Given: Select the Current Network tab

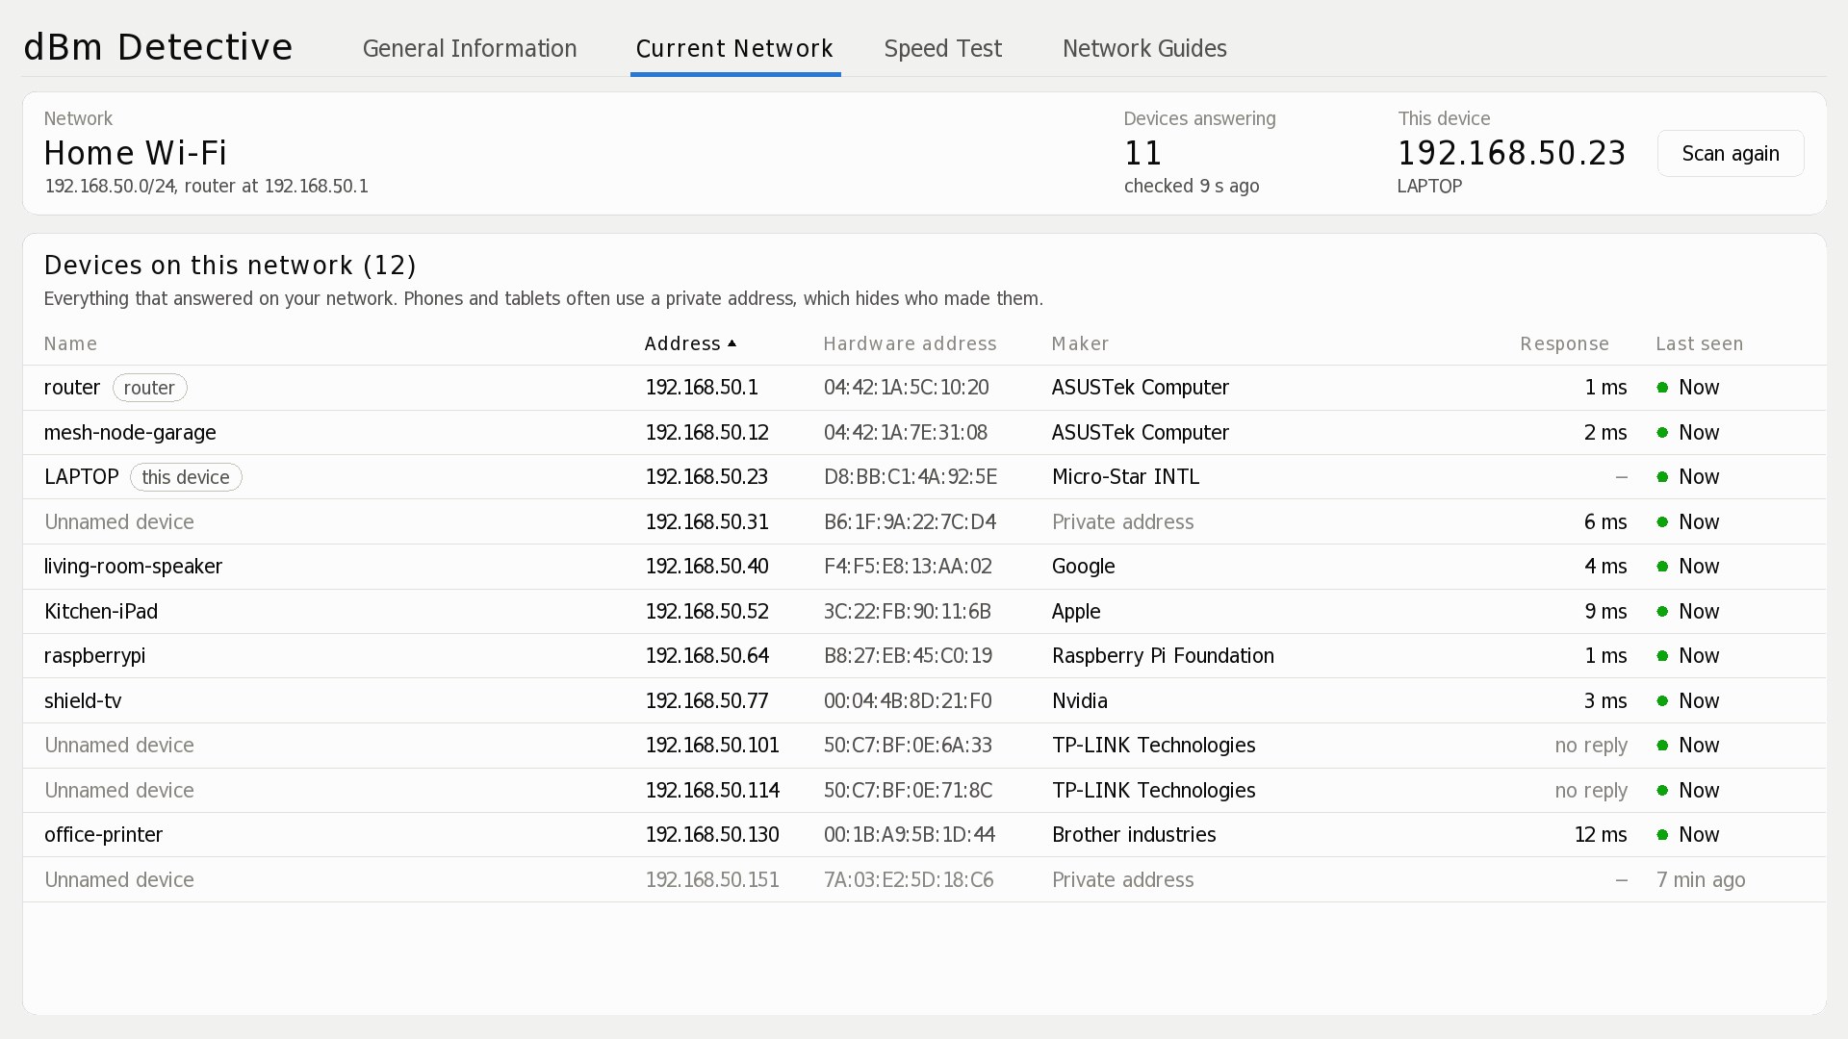Looking at the screenshot, I should point(734,49).
